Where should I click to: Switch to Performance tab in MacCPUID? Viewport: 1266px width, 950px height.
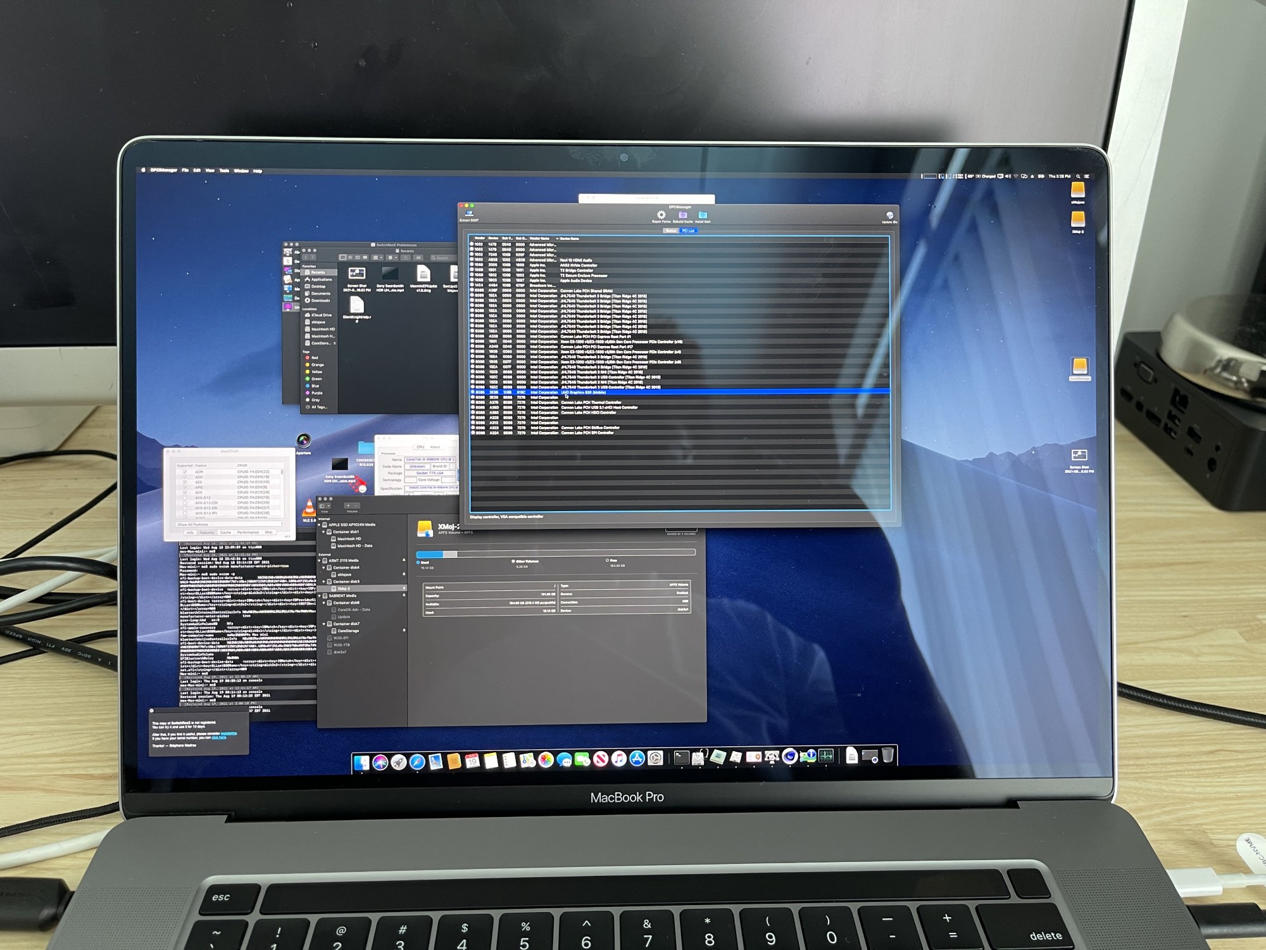[248, 533]
